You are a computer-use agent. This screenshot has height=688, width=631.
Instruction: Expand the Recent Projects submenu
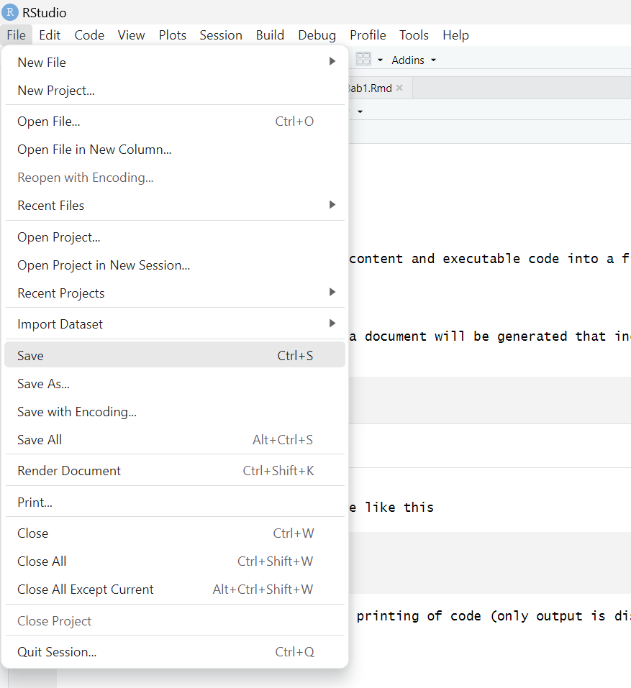tap(175, 293)
